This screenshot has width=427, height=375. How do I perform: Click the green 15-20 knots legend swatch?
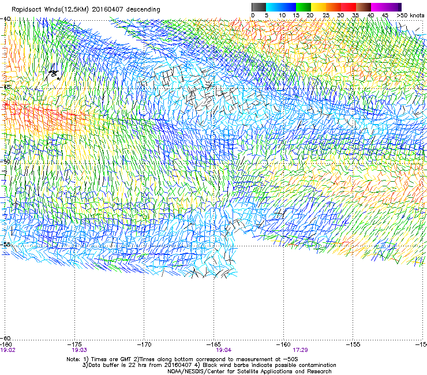point(304,7)
